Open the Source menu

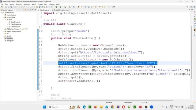coord(12,4)
